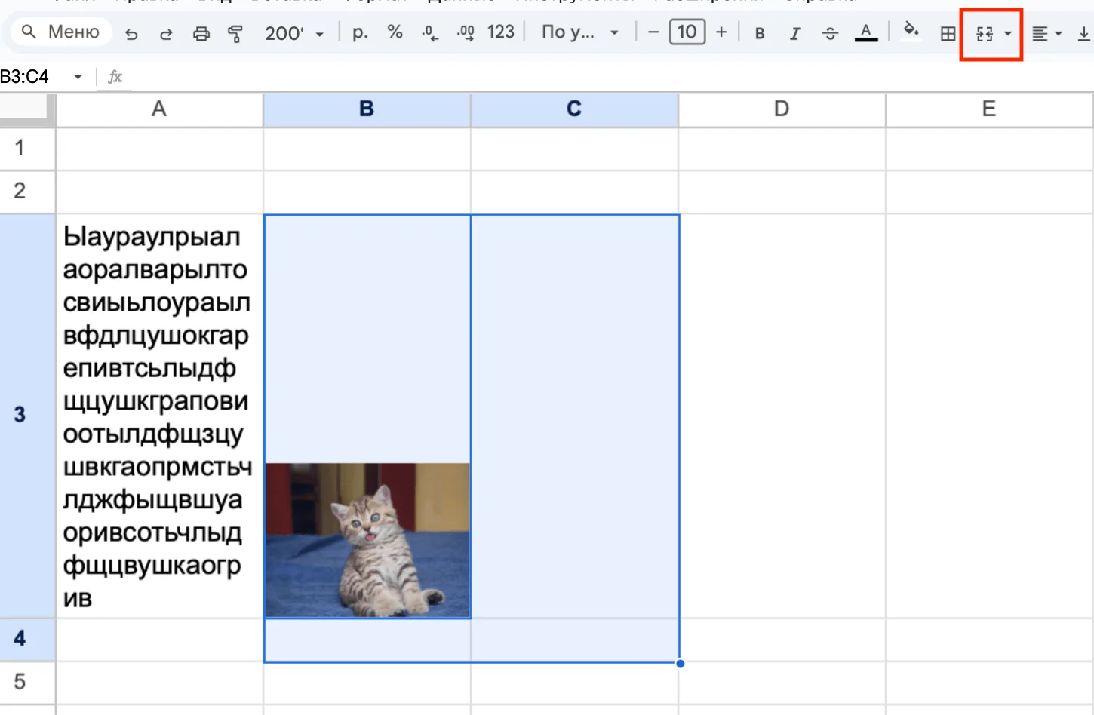Open the horizontal align dropdown
The image size is (1094, 715).
click(x=1046, y=33)
